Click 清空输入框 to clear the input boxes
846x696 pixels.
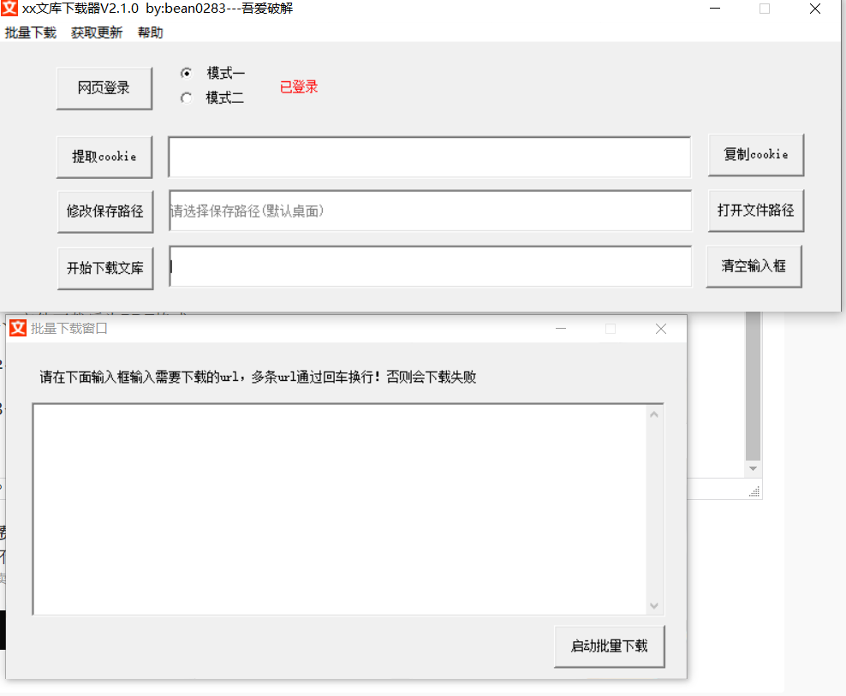click(754, 265)
